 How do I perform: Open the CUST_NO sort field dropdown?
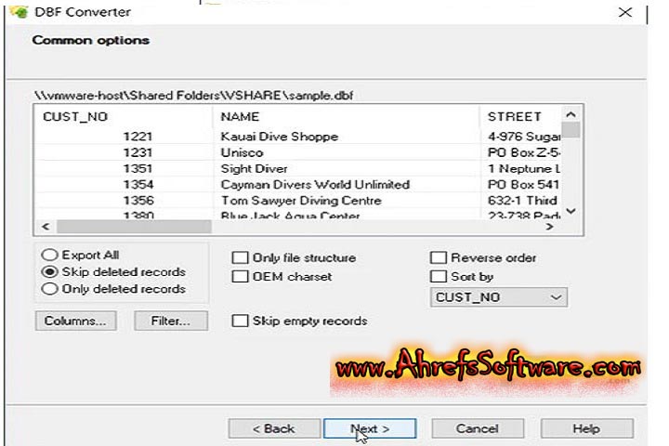tap(499, 297)
